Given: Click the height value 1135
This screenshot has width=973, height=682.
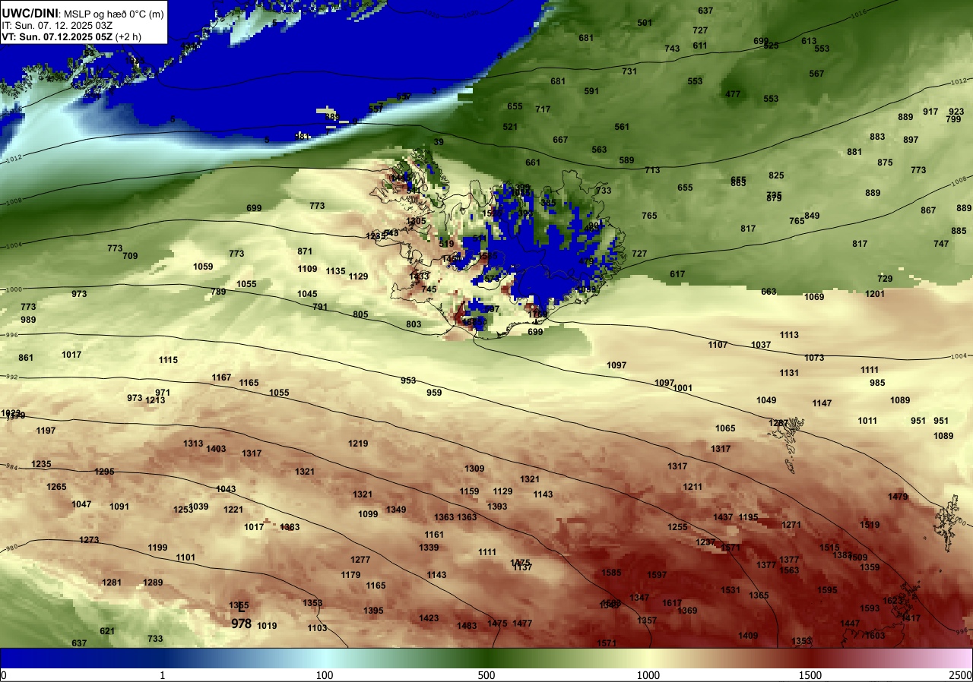Looking at the screenshot, I should click(335, 271).
